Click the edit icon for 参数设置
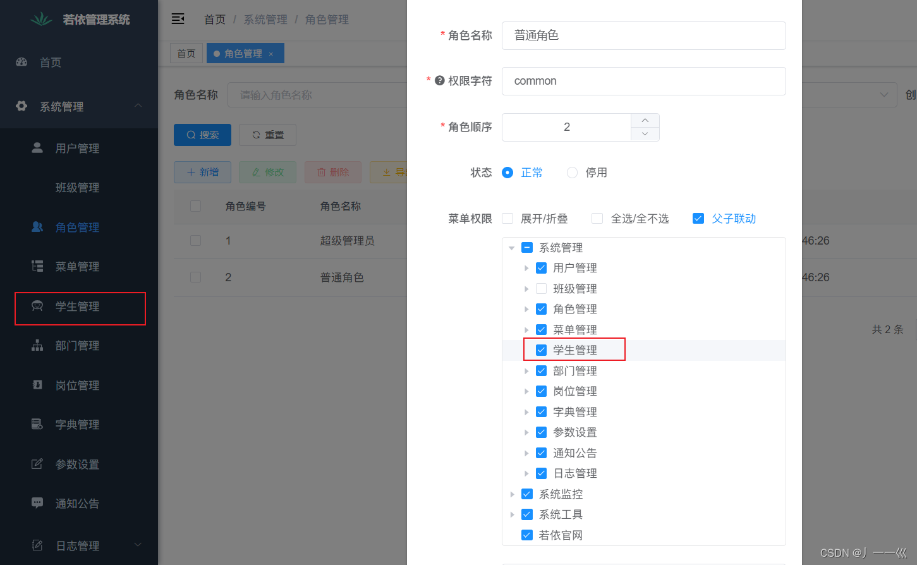This screenshot has width=917, height=565. tap(37, 464)
